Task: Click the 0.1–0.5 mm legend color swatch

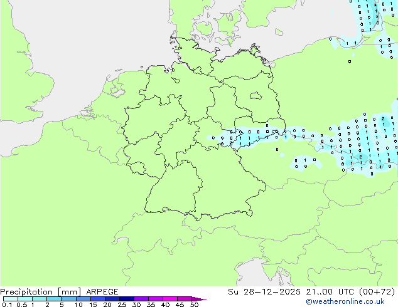Action: click(x=11, y=299)
